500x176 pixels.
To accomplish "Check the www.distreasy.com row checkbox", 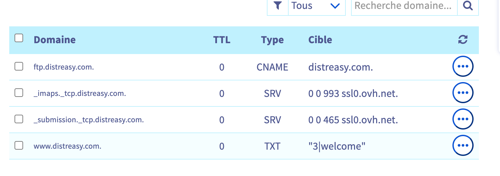I will pos(19,145).
